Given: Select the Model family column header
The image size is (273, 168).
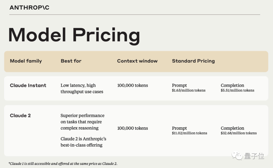Looking at the screenshot, I should (x=26, y=61).
